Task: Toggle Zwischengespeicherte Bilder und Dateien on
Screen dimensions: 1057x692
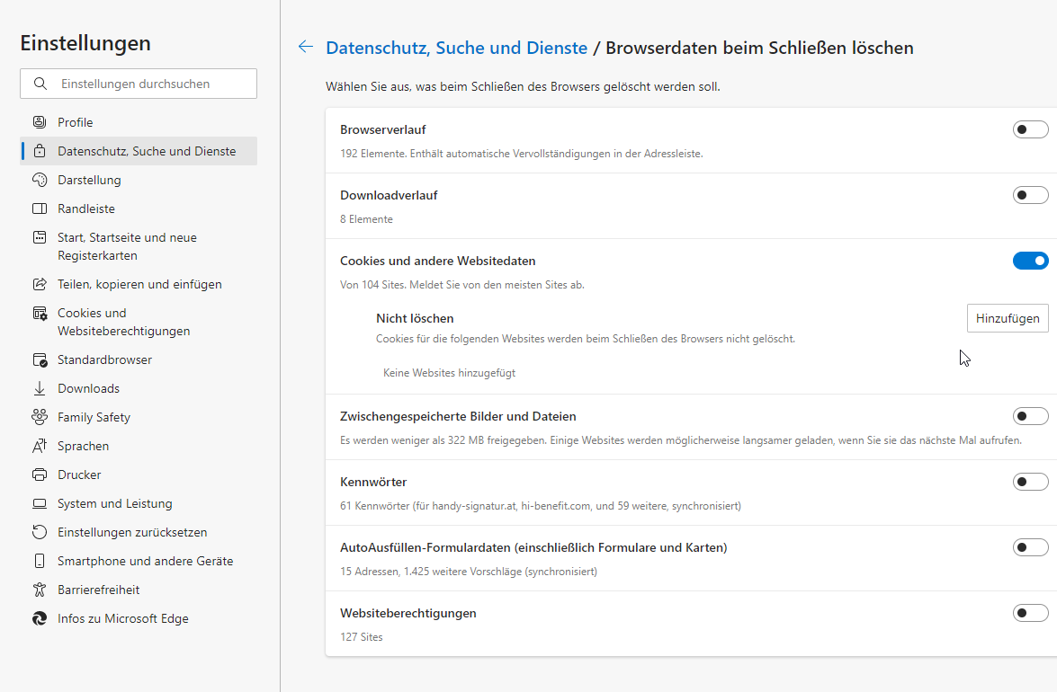Action: tap(1030, 416)
